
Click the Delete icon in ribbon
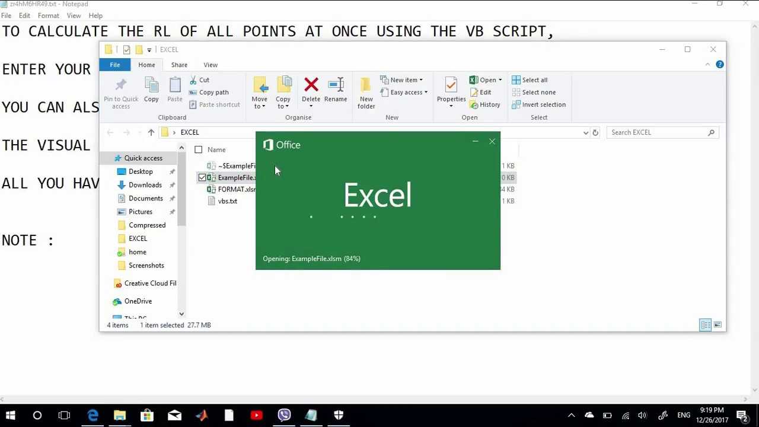(x=311, y=85)
